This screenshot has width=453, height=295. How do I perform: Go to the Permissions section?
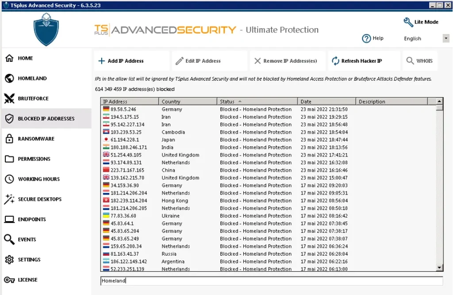pos(34,159)
